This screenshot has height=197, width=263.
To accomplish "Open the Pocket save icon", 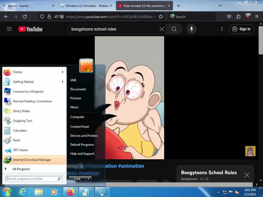I will coord(229,16).
